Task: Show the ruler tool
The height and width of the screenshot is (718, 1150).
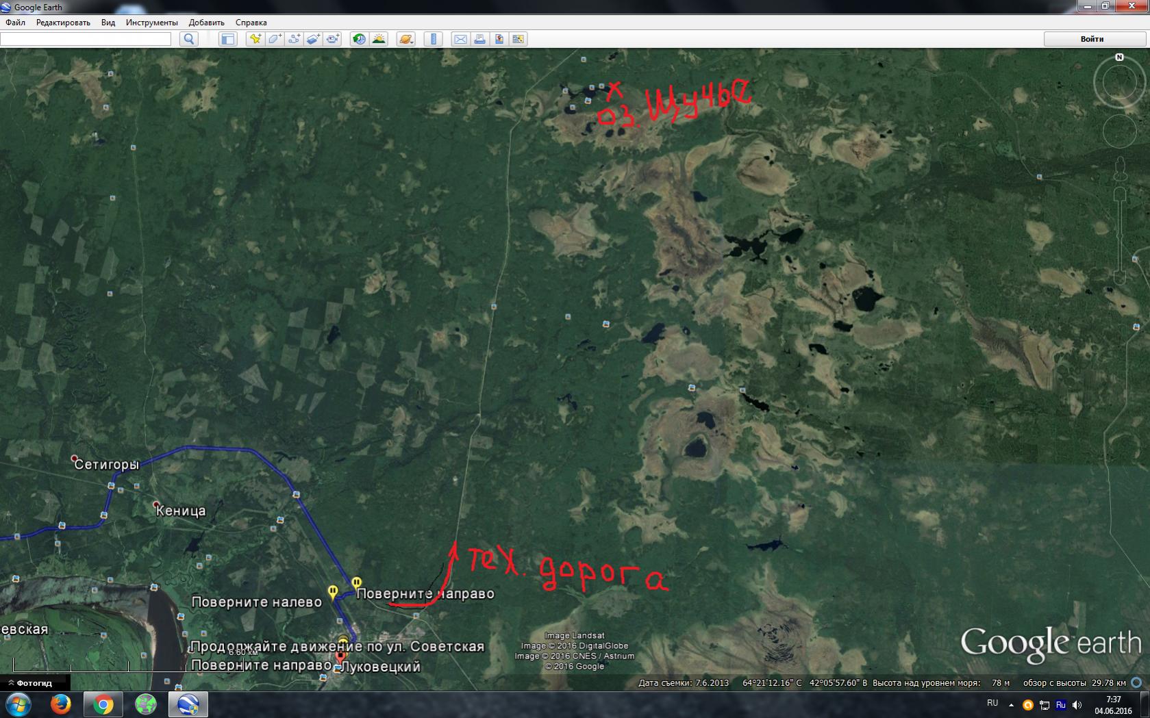Action: pos(433,39)
